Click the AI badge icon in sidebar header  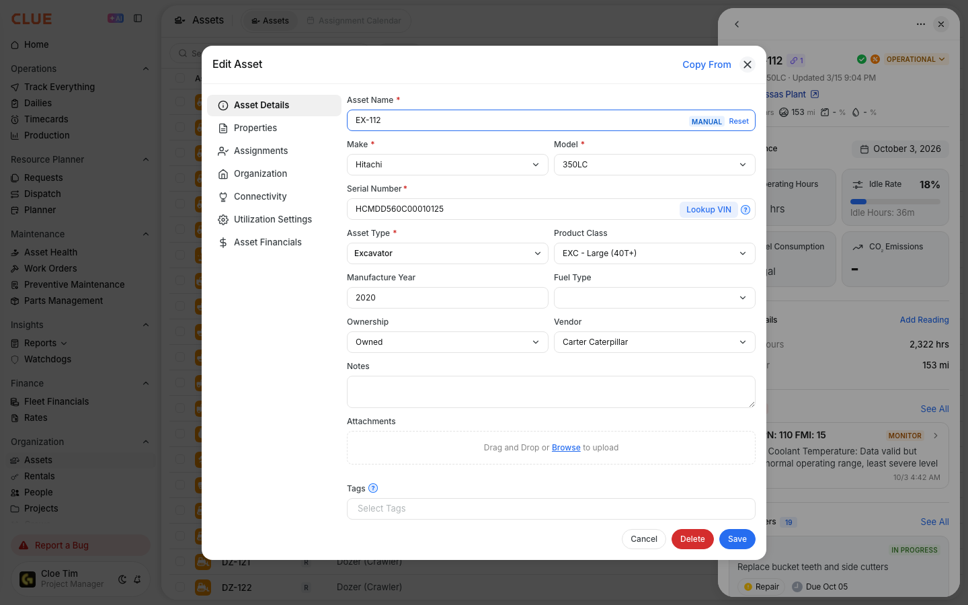pos(116,19)
